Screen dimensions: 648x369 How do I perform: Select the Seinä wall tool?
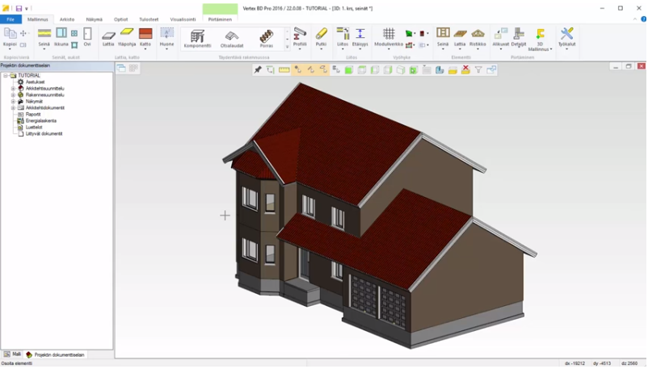44,36
